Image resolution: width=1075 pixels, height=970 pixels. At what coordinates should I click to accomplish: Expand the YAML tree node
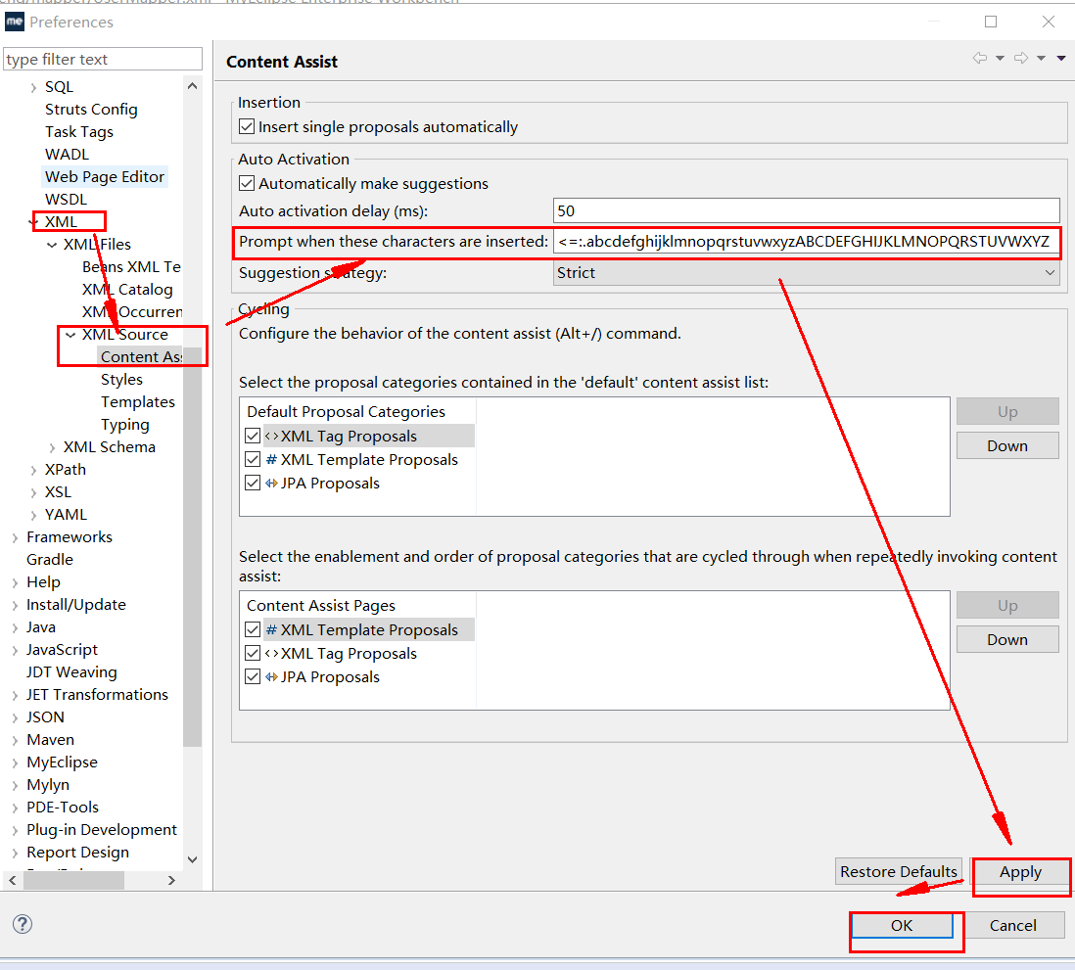[x=33, y=516]
